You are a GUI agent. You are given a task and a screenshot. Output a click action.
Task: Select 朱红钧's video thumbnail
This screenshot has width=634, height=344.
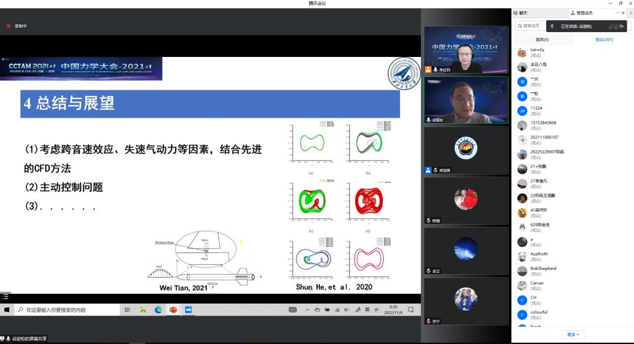466,50
